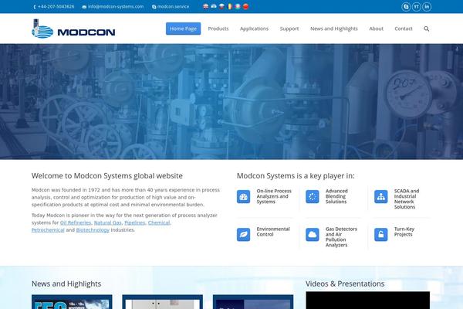
Task: Open On-line Process Analyzers and Systems text
Action: pyautogui.click(x=274, y=196)
